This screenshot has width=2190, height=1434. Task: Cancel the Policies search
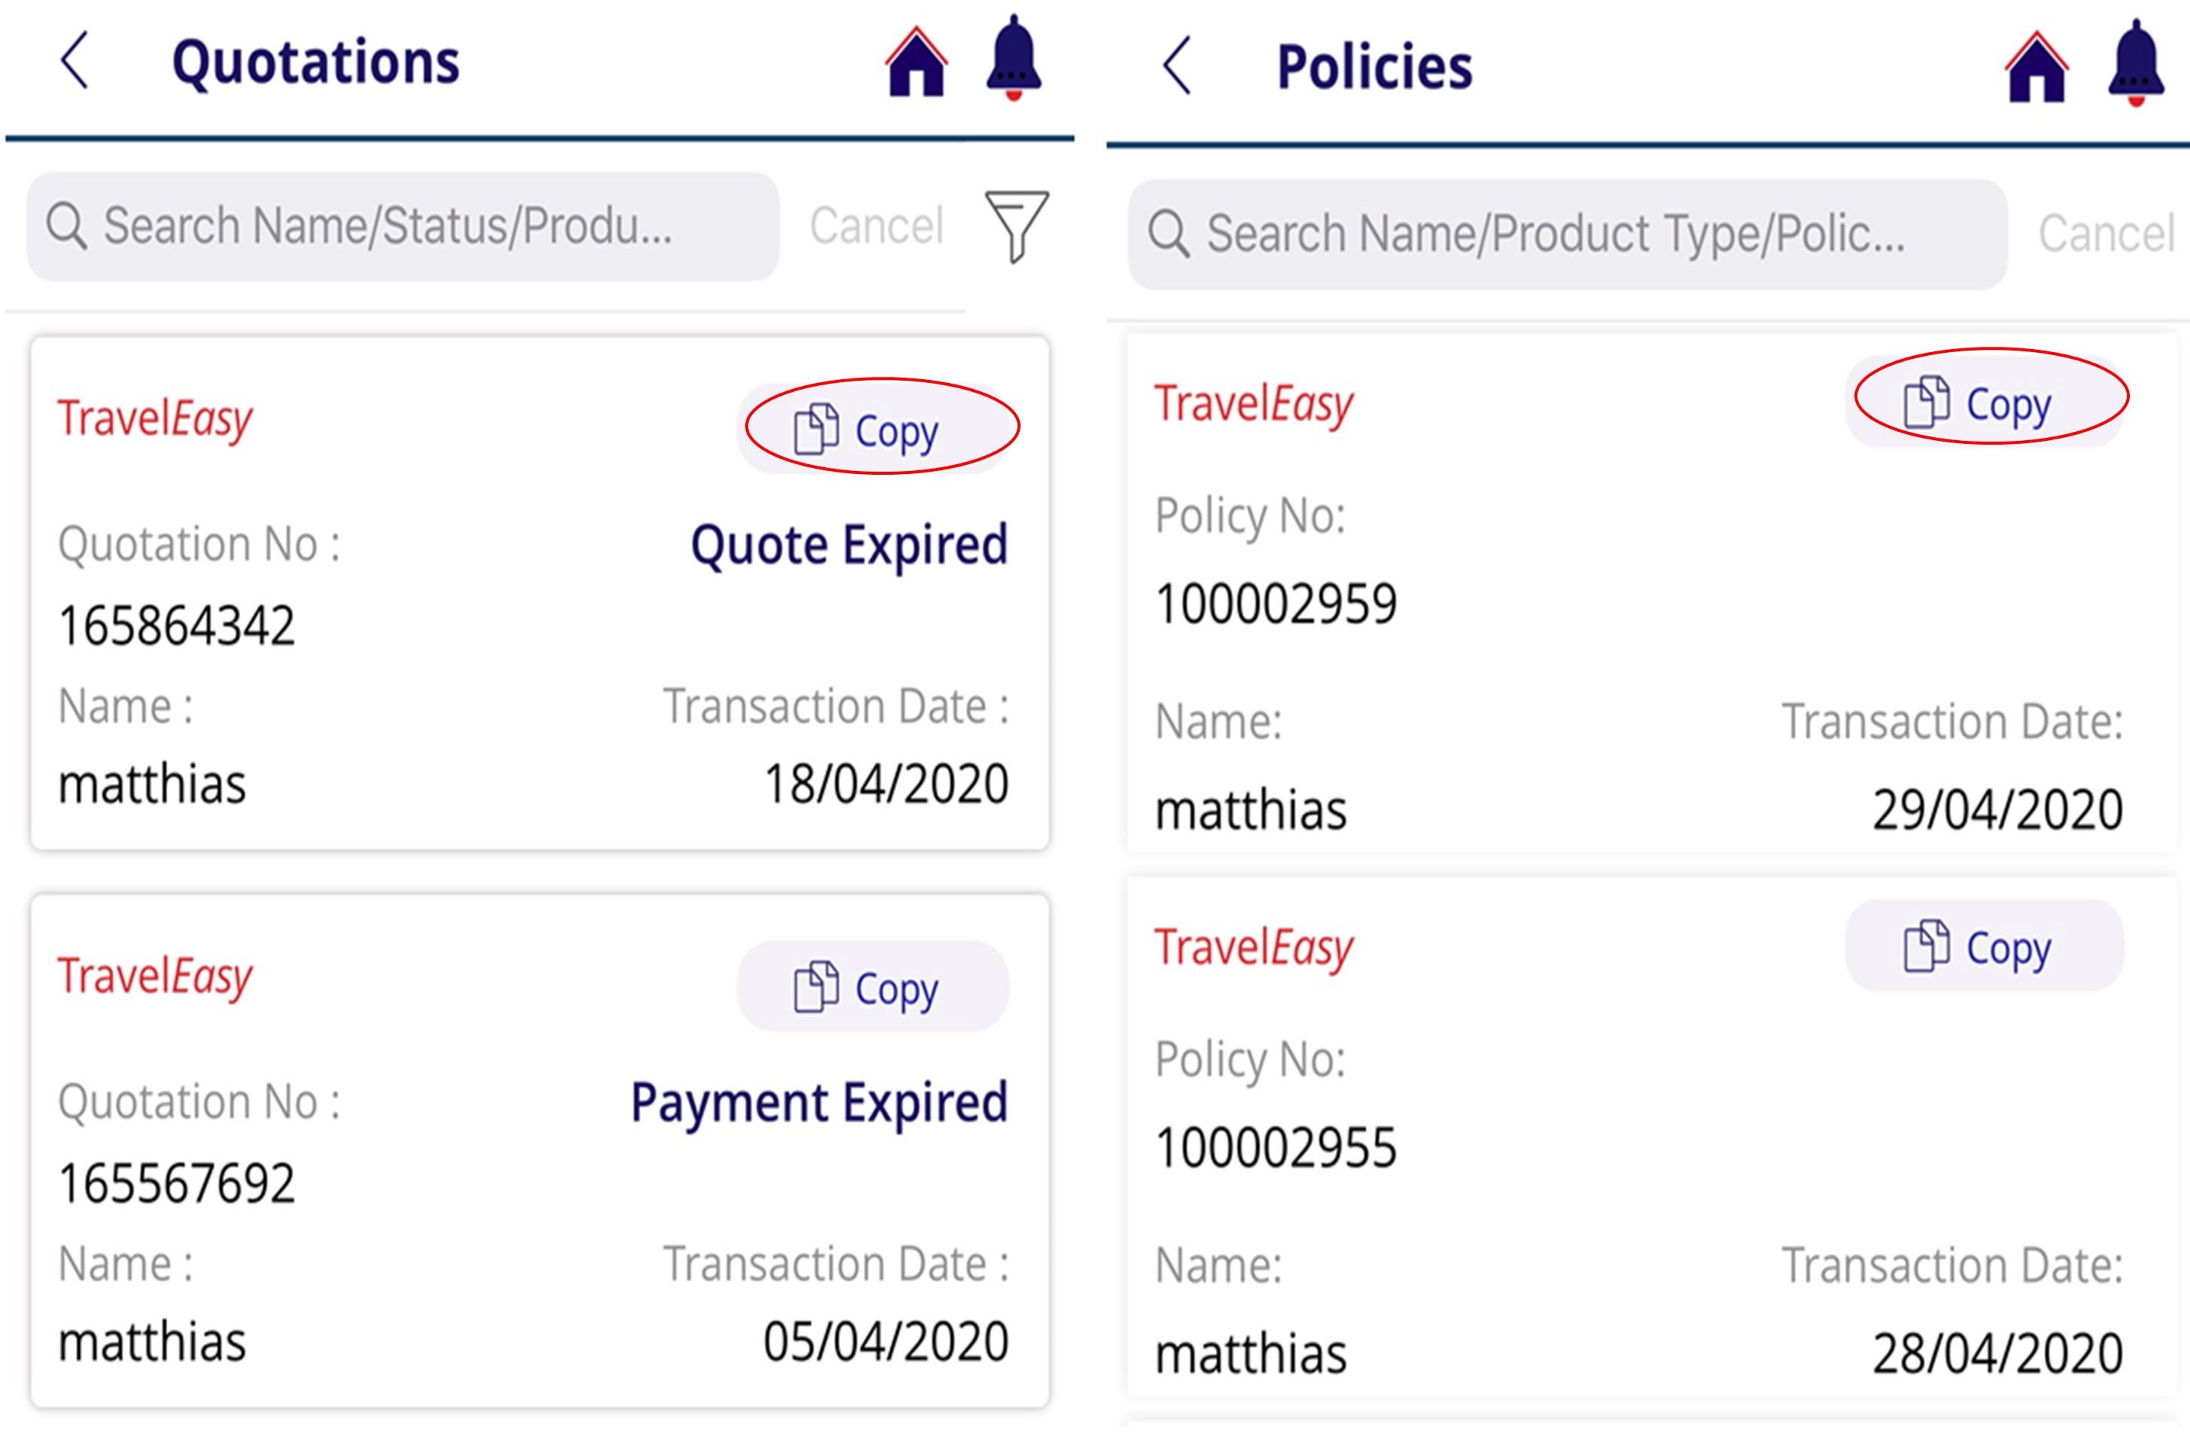(x=2106, y=234)
